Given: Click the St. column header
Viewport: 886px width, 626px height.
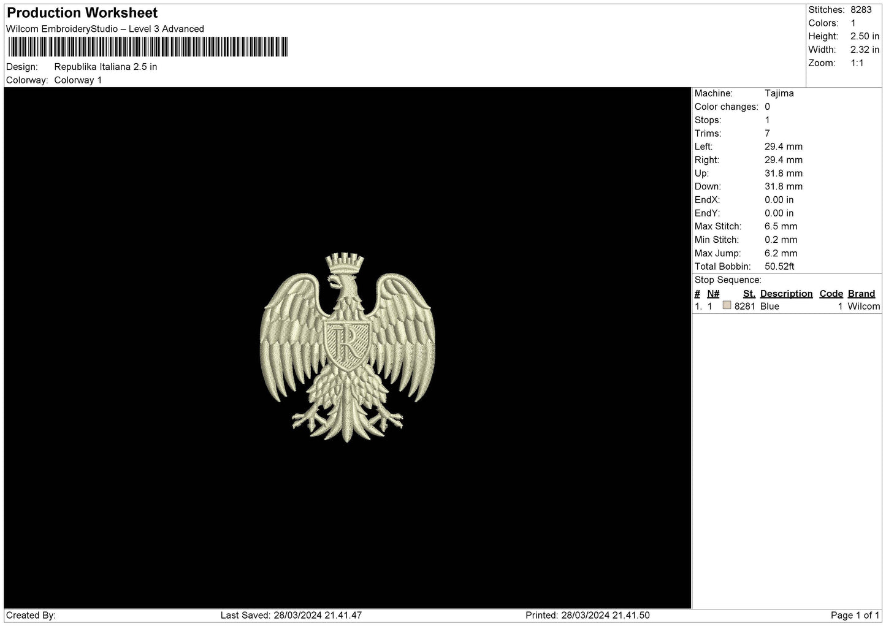Looking at the screenshot, I should coord(749,294).
